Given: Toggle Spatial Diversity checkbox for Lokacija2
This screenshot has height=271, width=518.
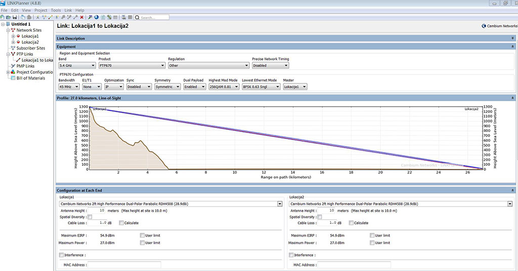Looking at the screenshot, I should (x=320, y=217).
